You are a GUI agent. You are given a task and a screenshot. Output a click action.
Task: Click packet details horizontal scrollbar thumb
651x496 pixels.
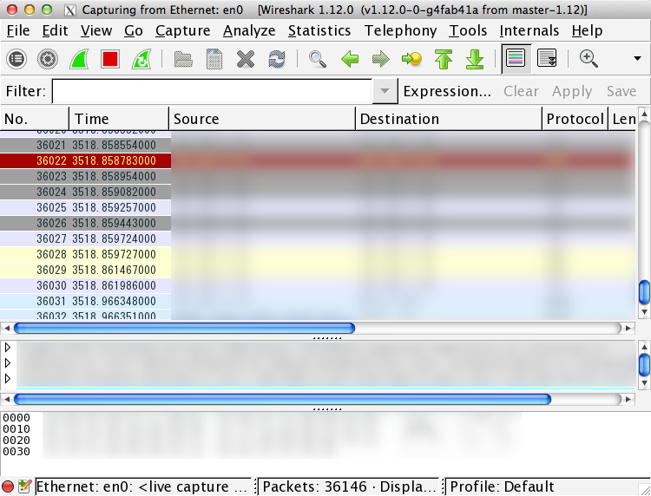click(282, 399)
